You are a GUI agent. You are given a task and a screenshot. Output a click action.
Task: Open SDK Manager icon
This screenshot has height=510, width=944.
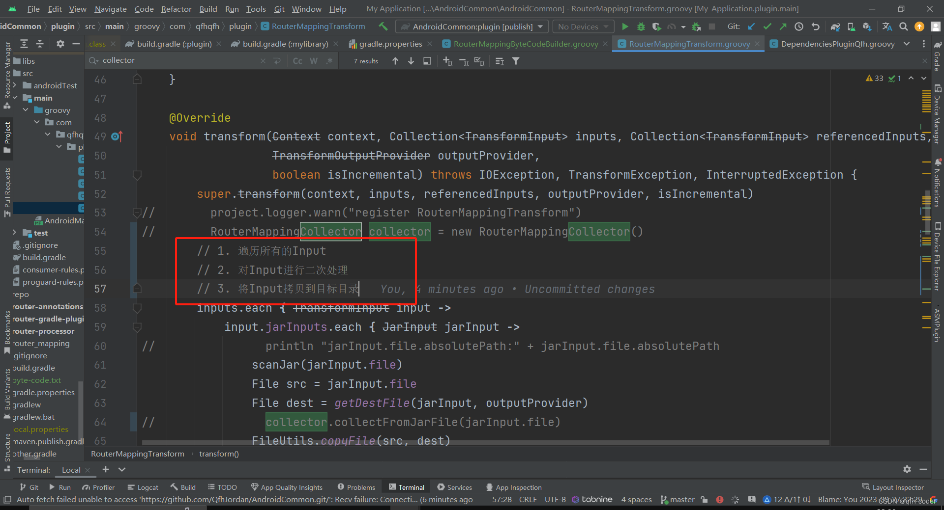[867, 27]
